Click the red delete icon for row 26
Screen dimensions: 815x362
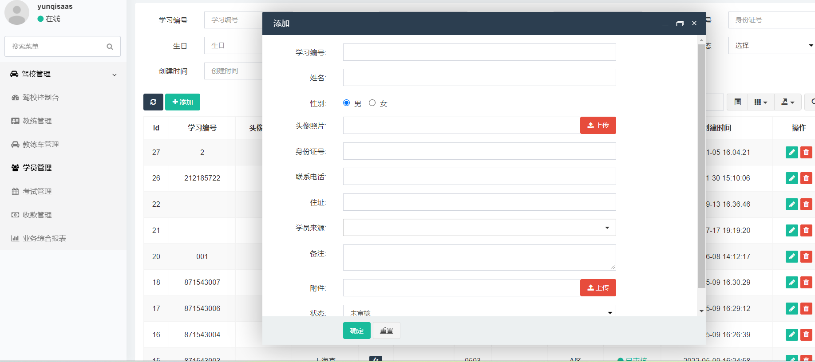pyautogui.click(x=806, y=178)
